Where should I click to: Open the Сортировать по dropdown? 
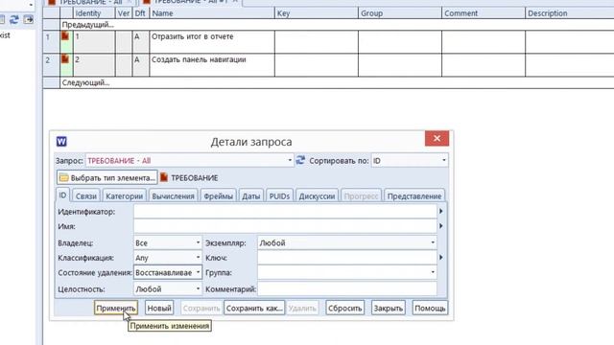point(443,160)
